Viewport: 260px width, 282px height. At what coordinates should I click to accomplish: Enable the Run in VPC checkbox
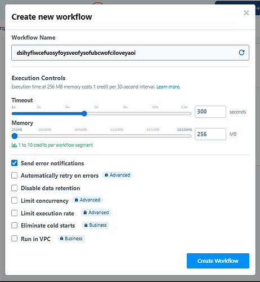coord(15,239)
